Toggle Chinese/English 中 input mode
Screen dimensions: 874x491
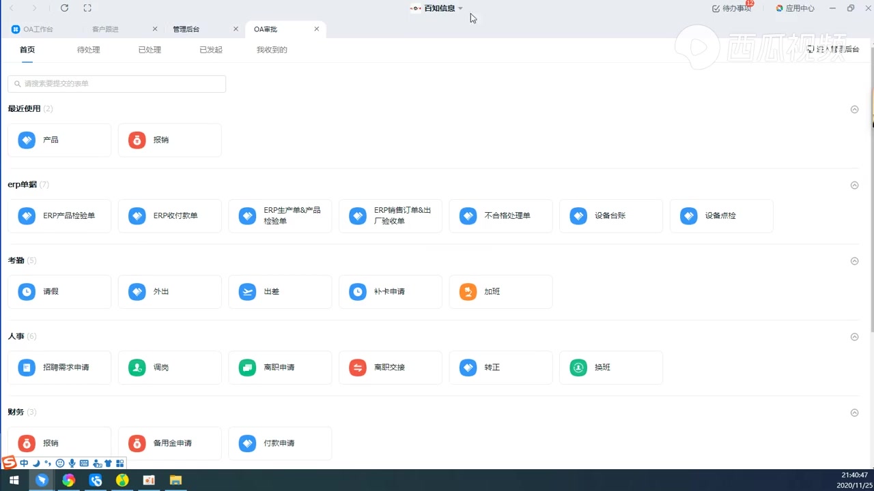tap(24, 463)
